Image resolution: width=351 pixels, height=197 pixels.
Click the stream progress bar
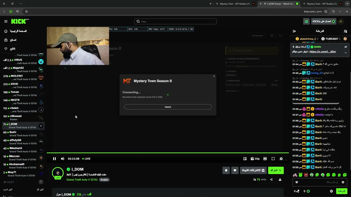click(168, 153)
